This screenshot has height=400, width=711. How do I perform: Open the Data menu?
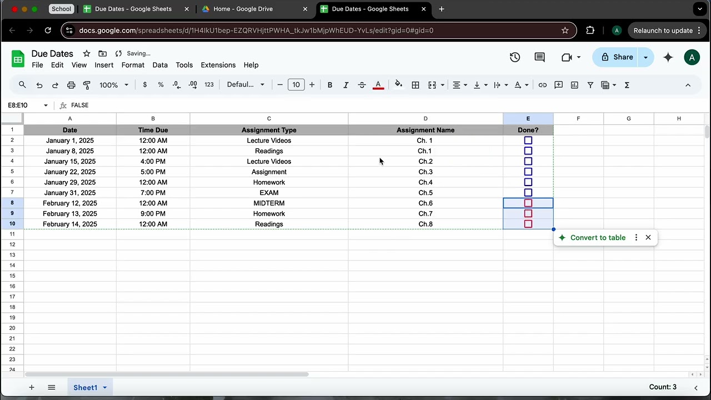tap(160, 65)
